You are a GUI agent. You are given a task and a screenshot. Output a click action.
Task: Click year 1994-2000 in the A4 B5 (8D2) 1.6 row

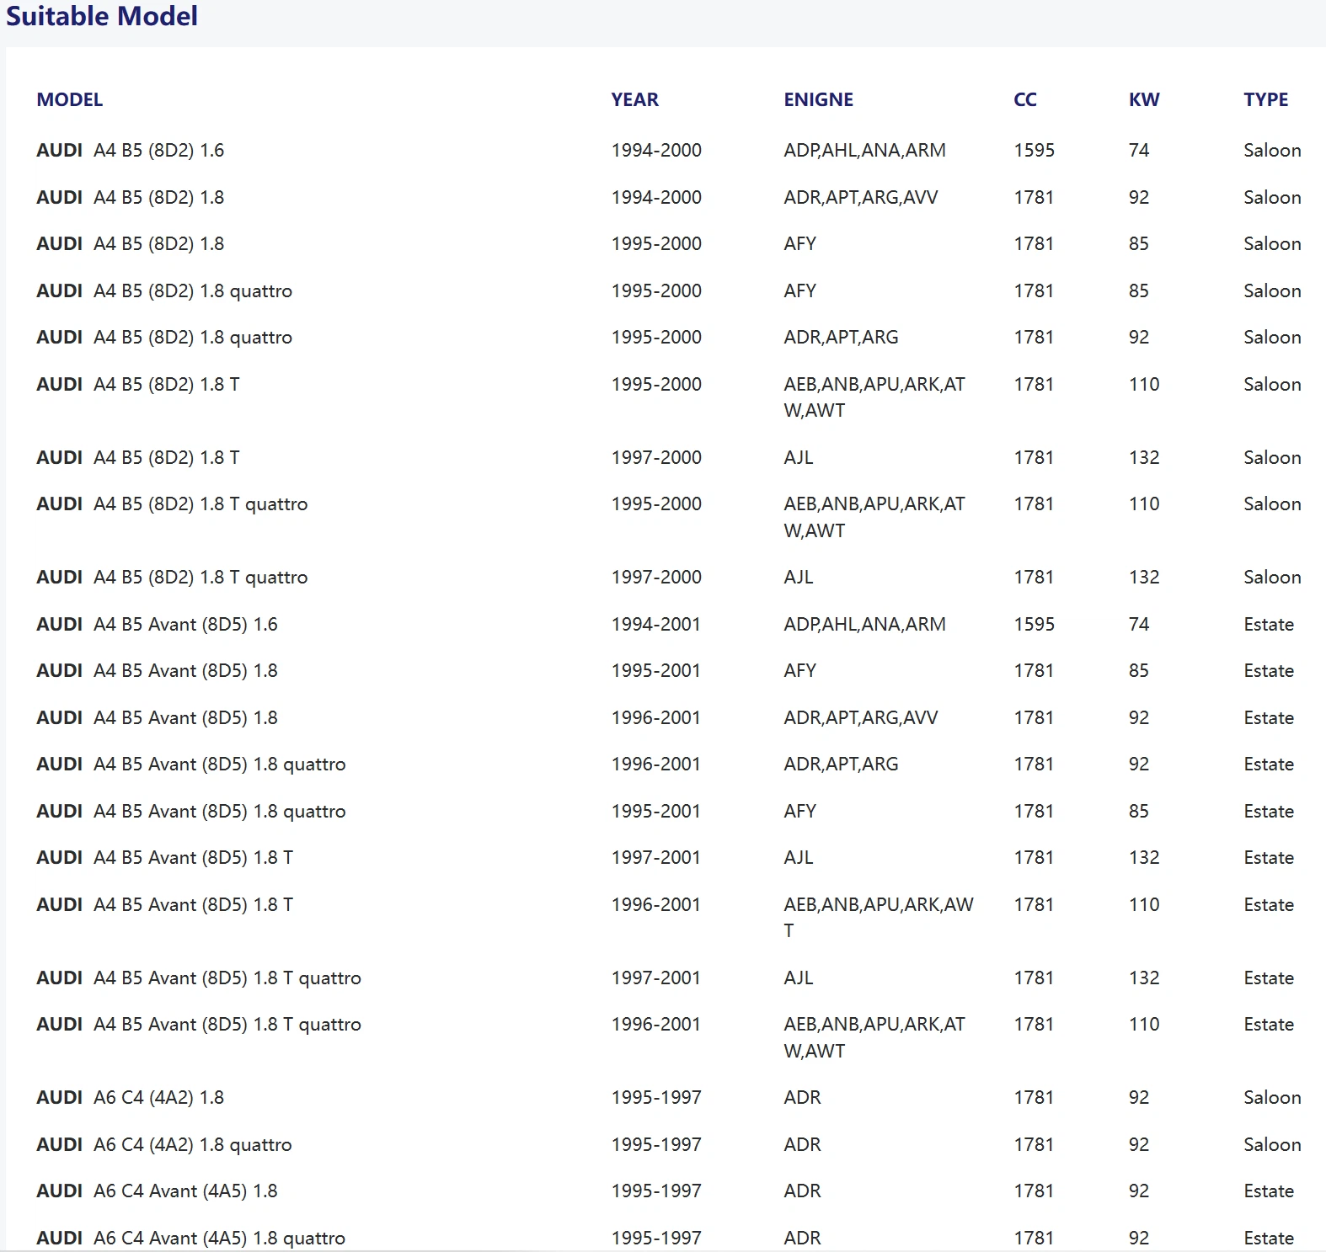(656, 150)
